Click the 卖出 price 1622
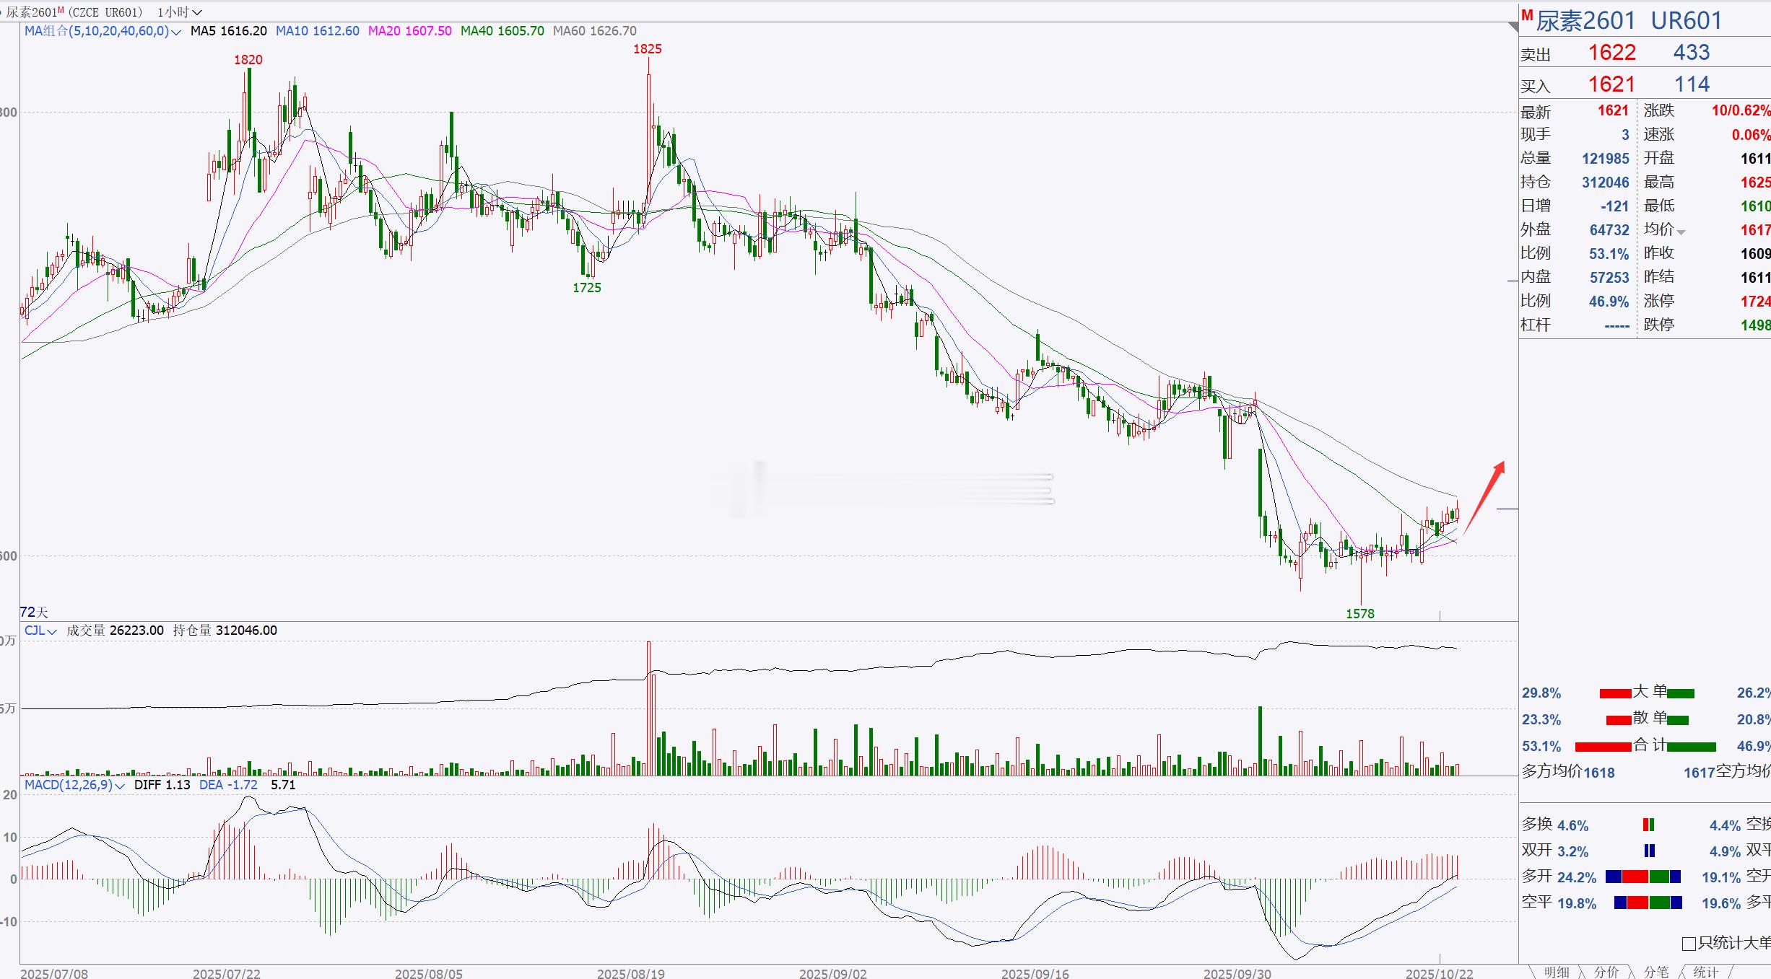Image resolution: width=1771 pixels, height=979 pixels. point(1611,53)
